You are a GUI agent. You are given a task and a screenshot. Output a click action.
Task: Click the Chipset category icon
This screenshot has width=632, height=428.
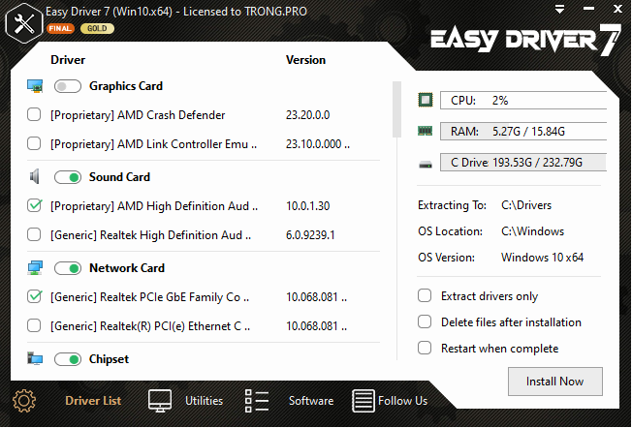pos(35,358)
